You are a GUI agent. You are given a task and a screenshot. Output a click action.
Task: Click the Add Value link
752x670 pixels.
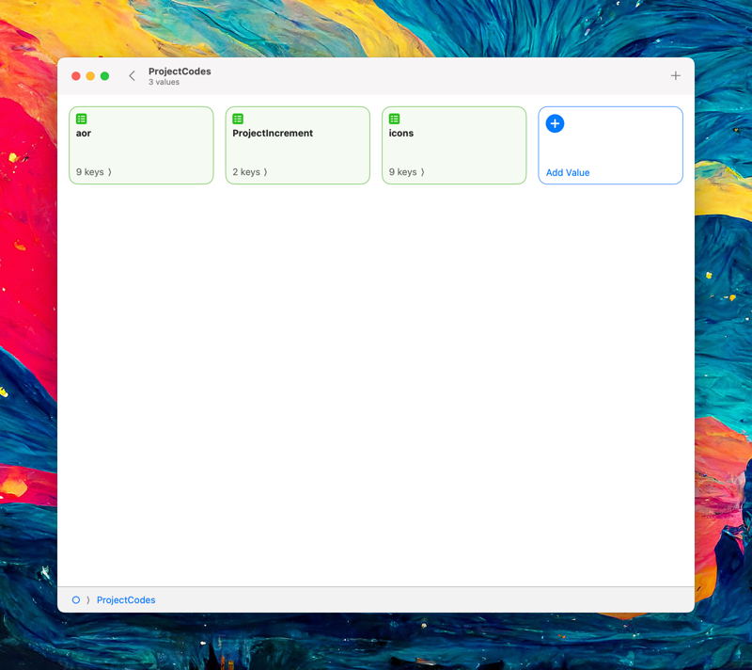(568, 173)
